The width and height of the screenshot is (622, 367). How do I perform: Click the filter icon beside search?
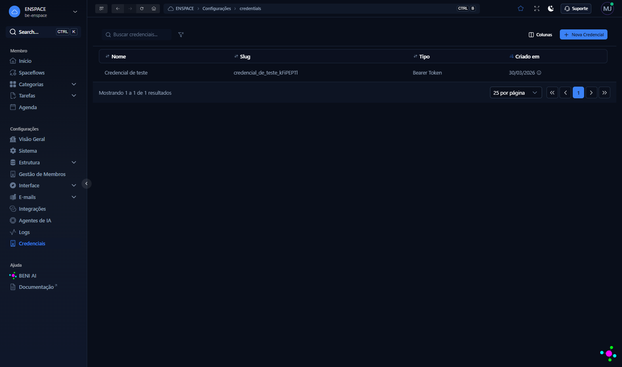(x=181, y=35)
